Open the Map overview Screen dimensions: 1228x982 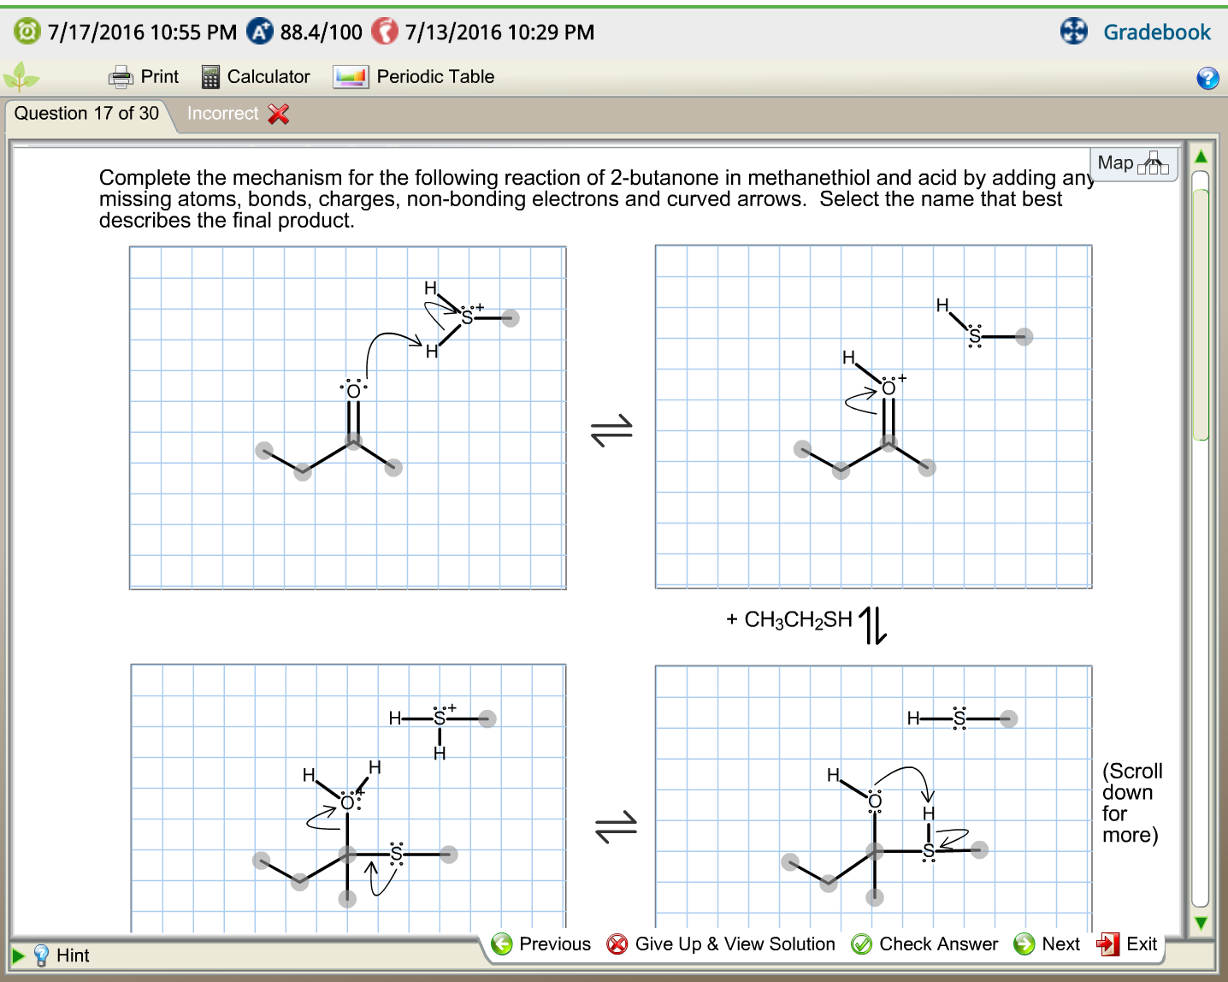[1133, 163]
